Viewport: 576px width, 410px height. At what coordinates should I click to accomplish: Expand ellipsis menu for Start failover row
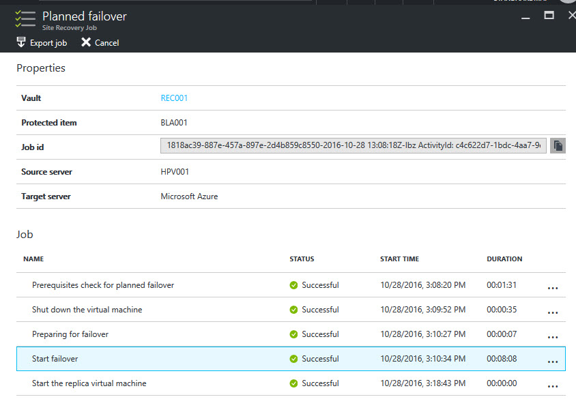[552, 362]
